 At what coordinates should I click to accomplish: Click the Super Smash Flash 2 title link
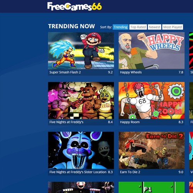tap(65, 72)
